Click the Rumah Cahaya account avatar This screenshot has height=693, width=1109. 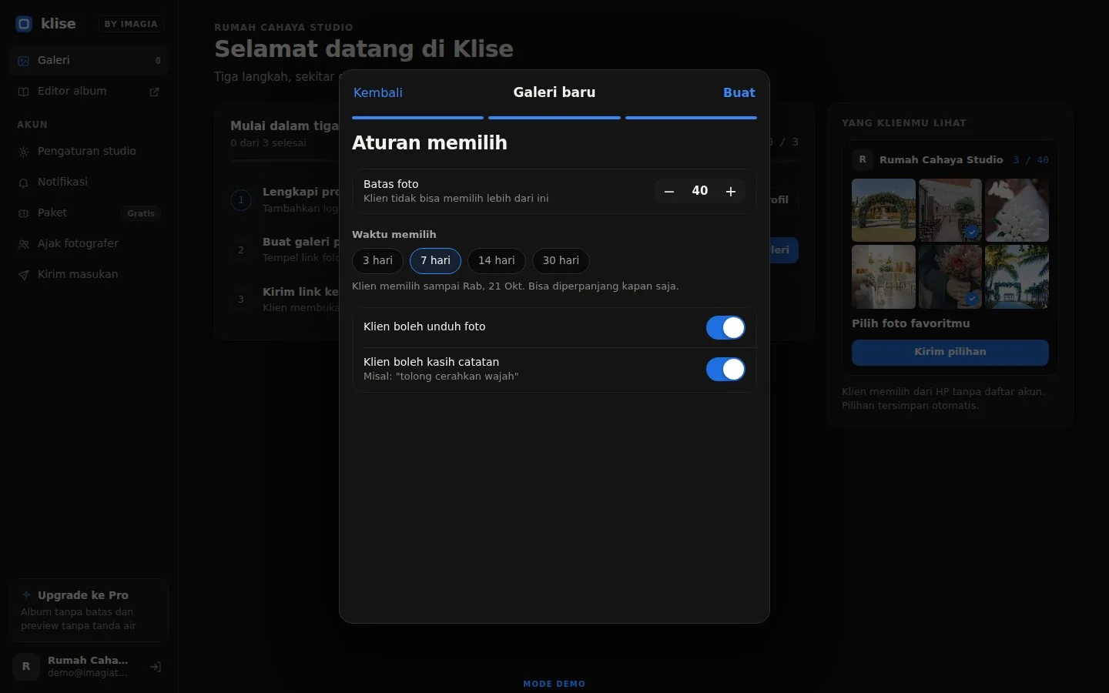(26, 667)
